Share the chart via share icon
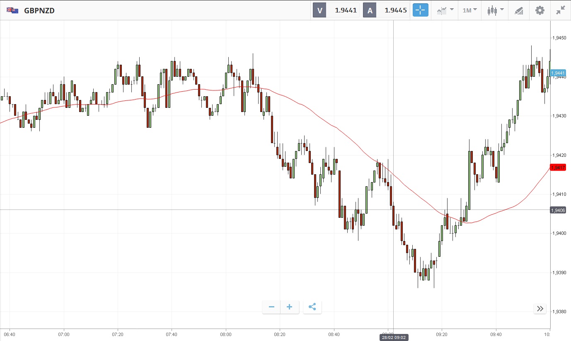The image size is (571, 341). click(312, 307)
